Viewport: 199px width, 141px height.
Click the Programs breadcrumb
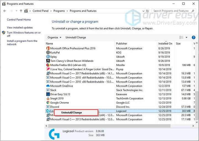[59, 11]
